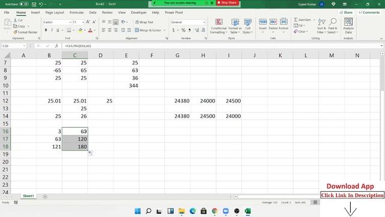385x217 pixels.
Task: Open Conditional Formatting menu
Action: 218,26
